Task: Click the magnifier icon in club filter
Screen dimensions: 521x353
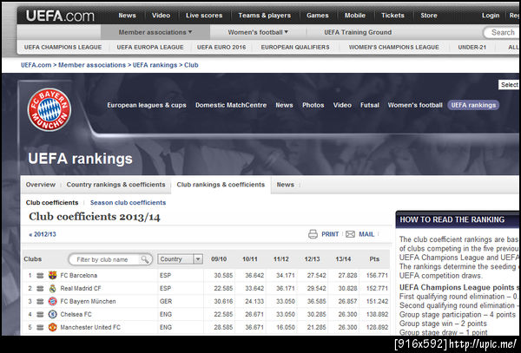Action: point(145,259)
